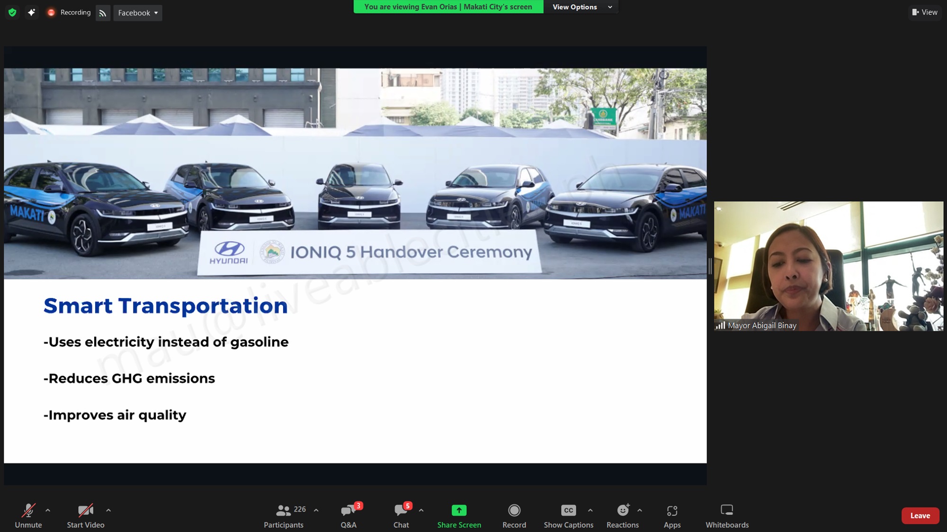Expand the arrow beside Reactions
Image resolution: width=947 pixels, height=532 pixels.
[x=640, y=510]
